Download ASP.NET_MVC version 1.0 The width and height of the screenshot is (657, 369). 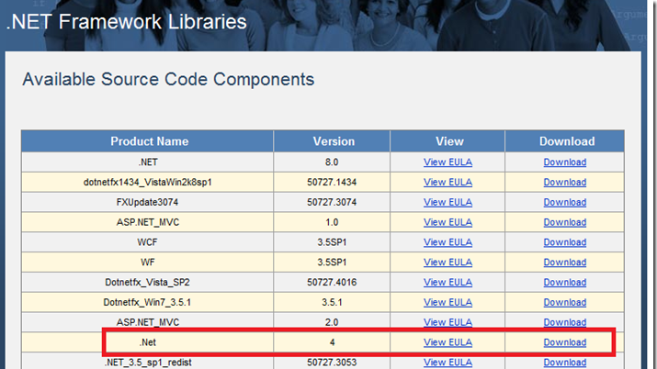click(x=565, y=222)
